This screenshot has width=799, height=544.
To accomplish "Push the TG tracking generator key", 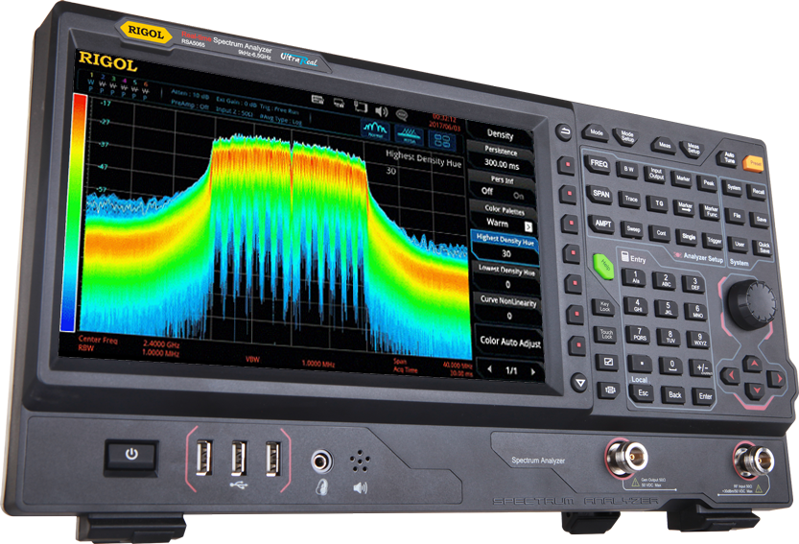I will pyautogui.click(x=658, y=203).
